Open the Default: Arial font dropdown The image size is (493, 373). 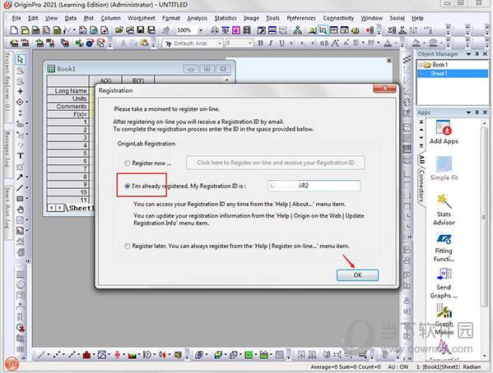(220, 44)
